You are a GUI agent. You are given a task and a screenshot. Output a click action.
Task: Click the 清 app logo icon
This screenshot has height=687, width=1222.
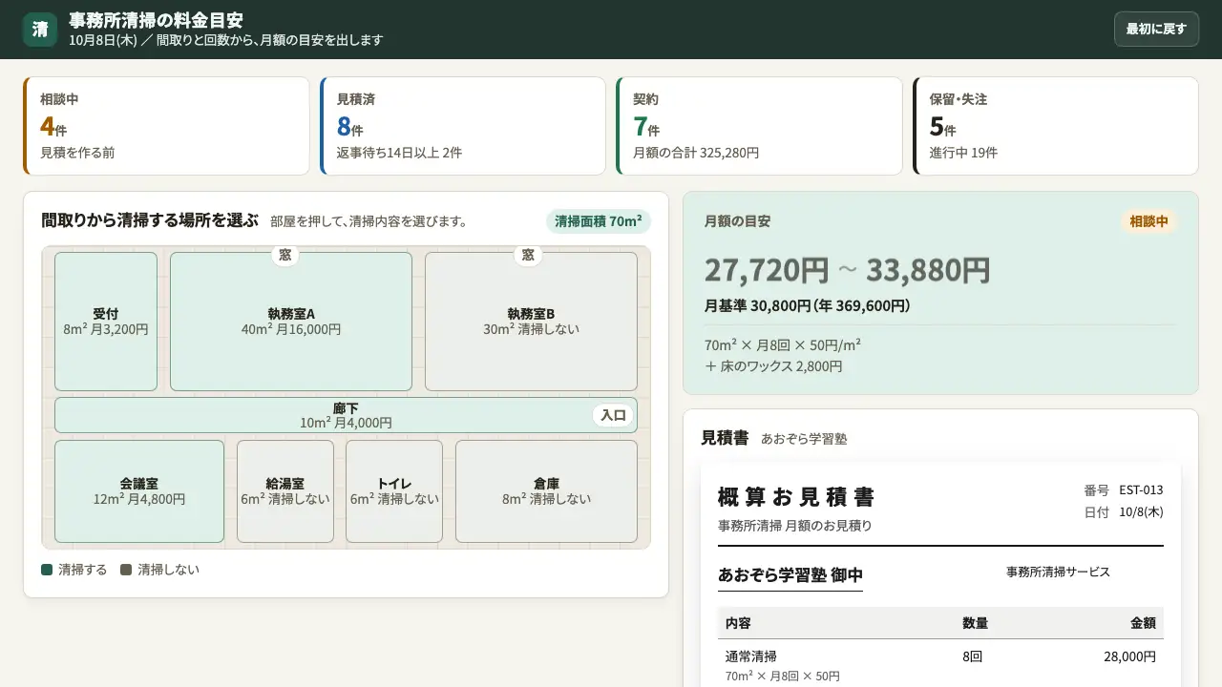(x=40, y=29)
